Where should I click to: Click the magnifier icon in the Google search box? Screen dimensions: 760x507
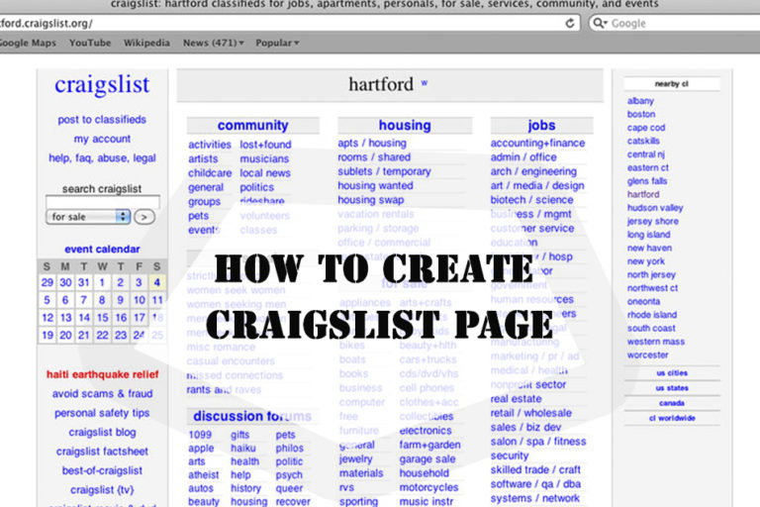pyautogui.click(x=600, y=23)
